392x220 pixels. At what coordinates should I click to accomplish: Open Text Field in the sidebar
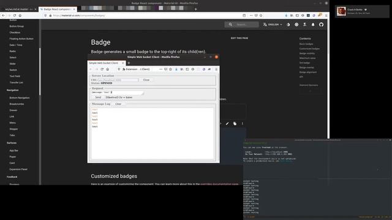[15, 76]
